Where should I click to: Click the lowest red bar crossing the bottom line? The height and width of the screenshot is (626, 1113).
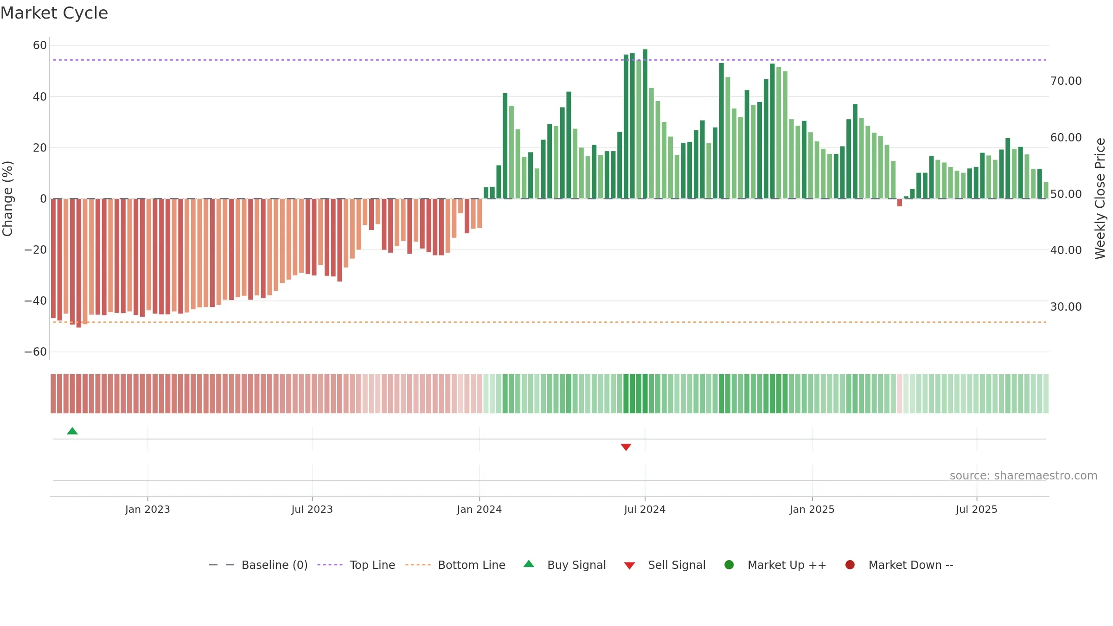tap(79, 263)
